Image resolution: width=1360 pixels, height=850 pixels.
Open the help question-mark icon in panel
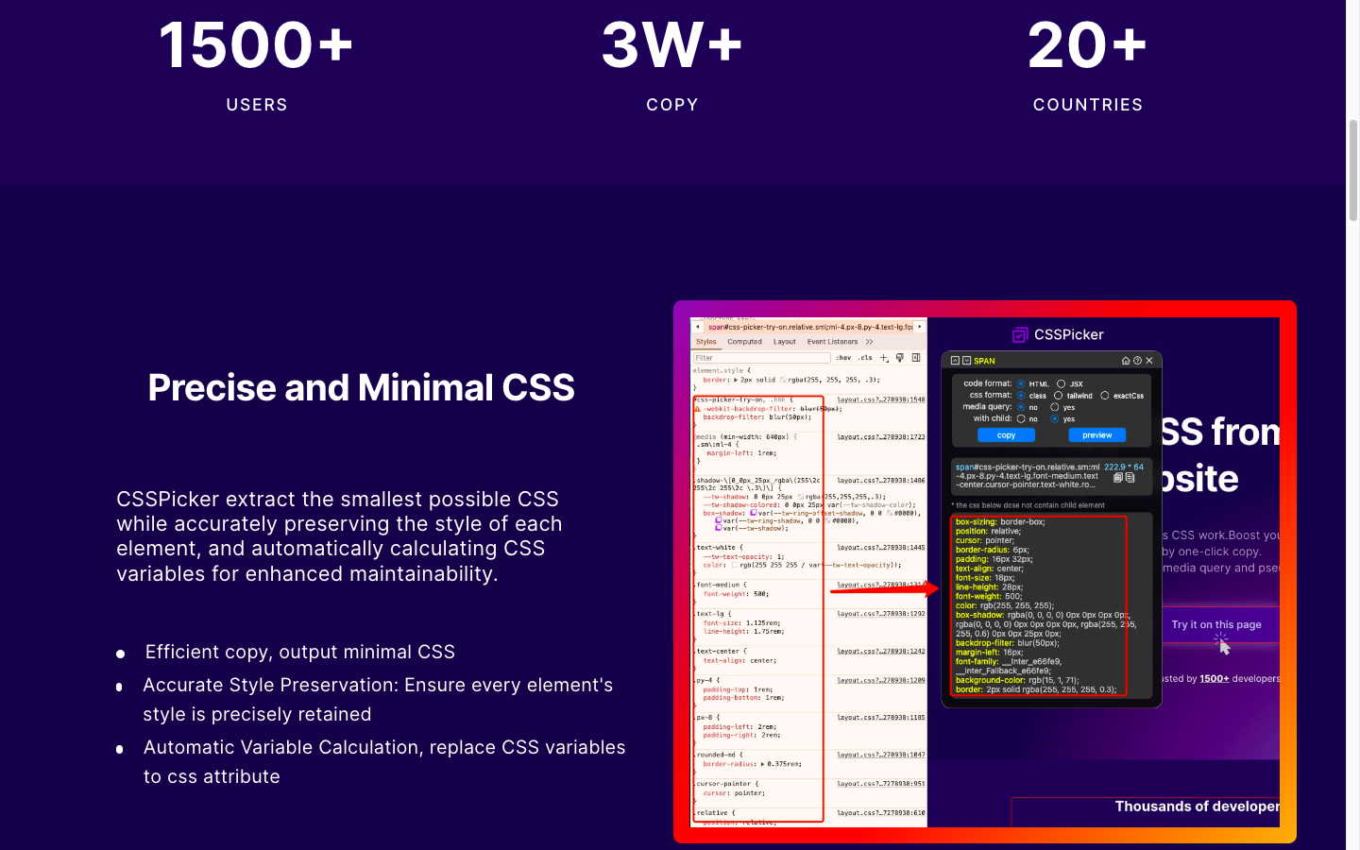click(1137, 361)
